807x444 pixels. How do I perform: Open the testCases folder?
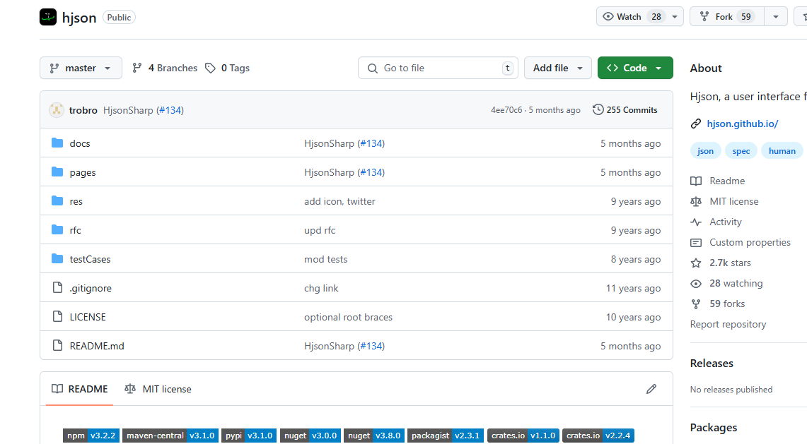90,259
